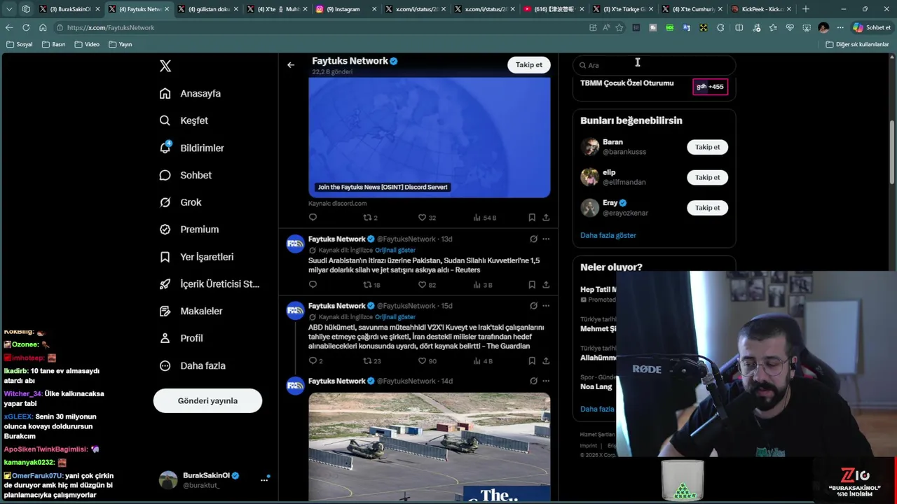Bookmark the V2X Kuwait post
897x504 pixels.
pyautogui.click(x=532, y=361)
